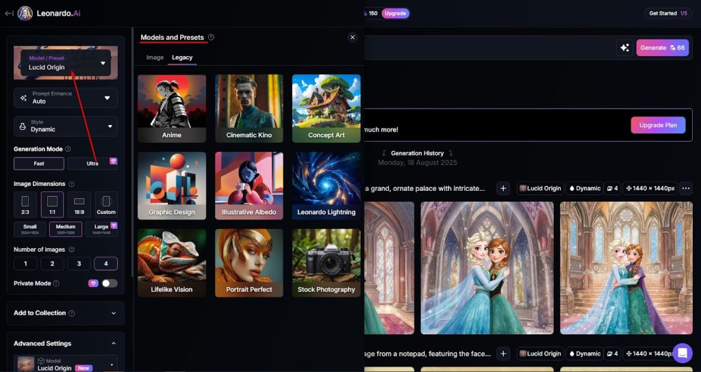Choose the Fast generation mode
Screen dimensions: 701x372
39,163
